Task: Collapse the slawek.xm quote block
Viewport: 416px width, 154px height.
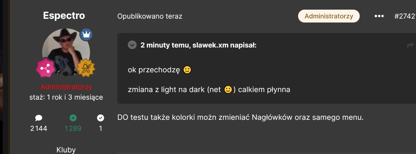Action: pyautogui.click(x=132, y=45)
